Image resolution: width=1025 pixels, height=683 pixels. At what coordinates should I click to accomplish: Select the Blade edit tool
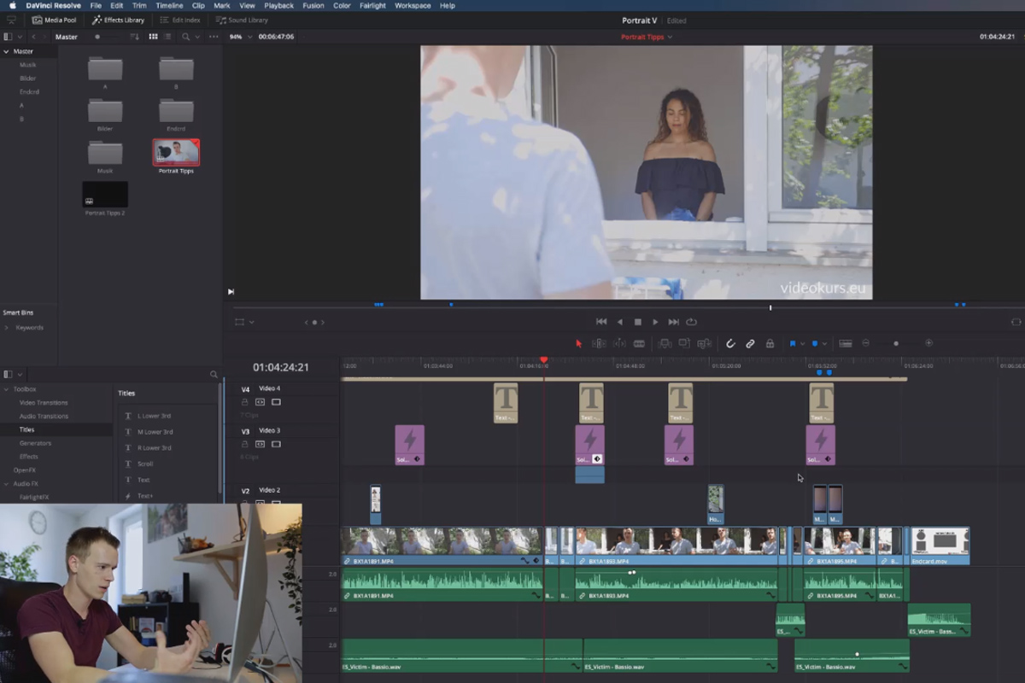[x=639, y=343]
